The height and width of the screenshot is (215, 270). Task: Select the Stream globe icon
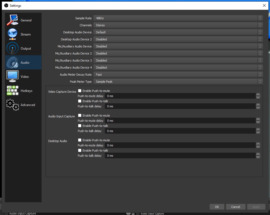[x=12, y=34]
